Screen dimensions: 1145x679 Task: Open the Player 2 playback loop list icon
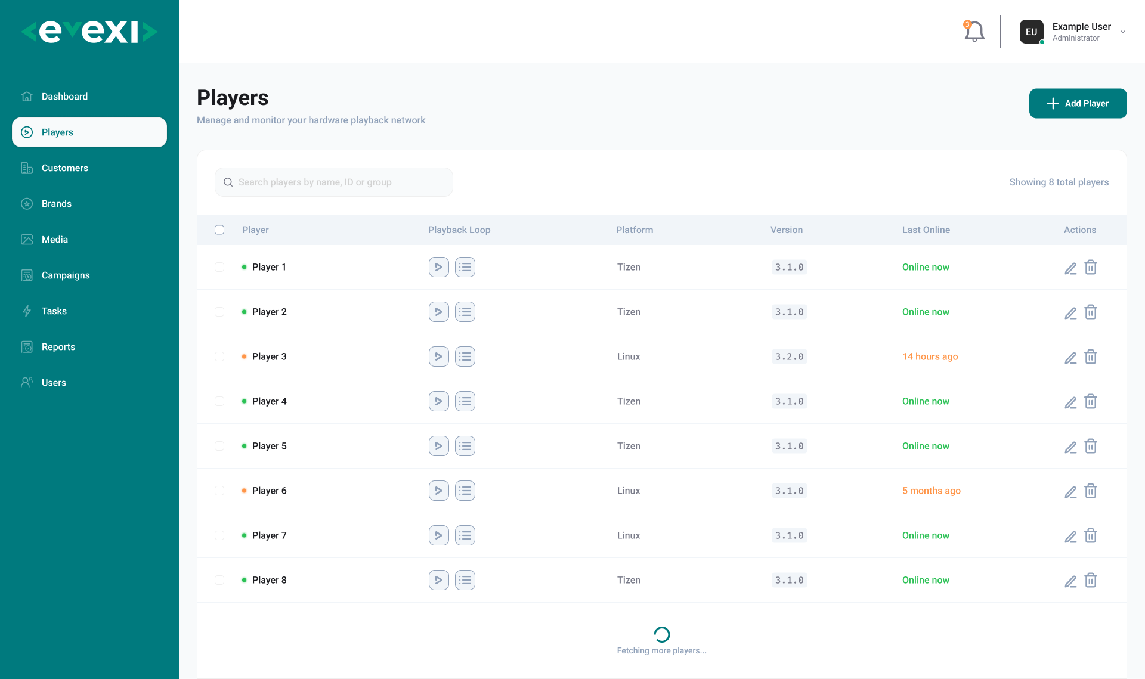point(465,312)
